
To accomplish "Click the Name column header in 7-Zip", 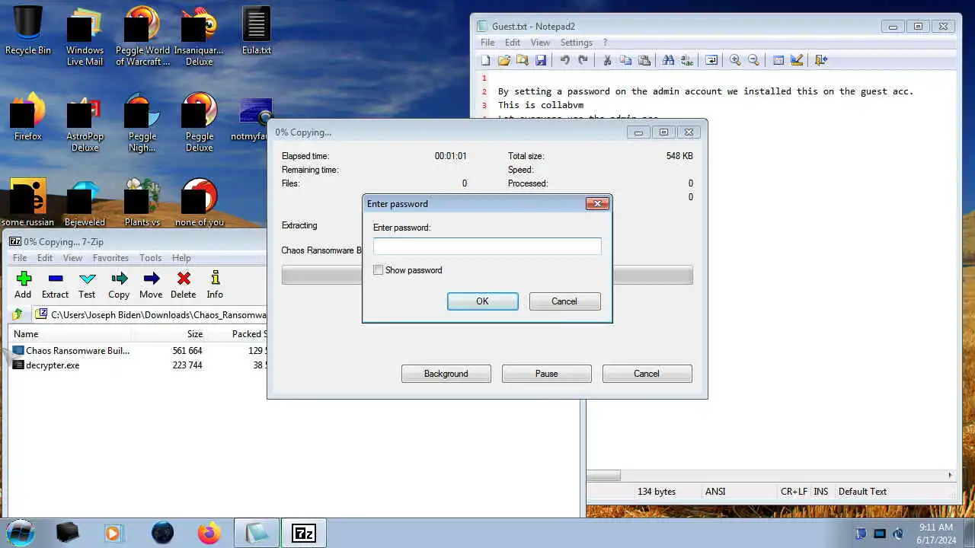I will click(70, 334).
